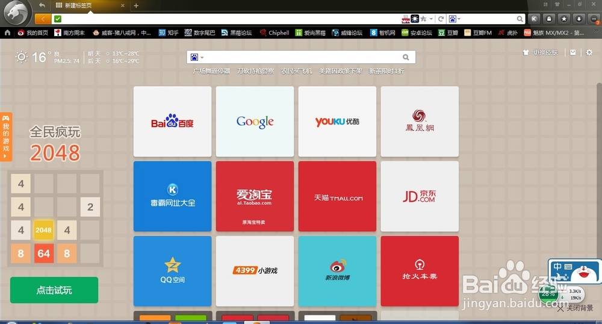Open hot link 广场舞遭停器

click(211, 71)
